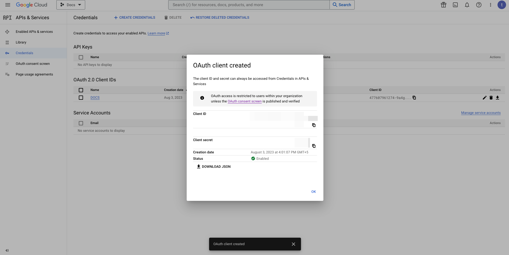509x255 pixels.
Task: Tick the OAuth Client IDs header checkbox
Action: click(x=81, y=90)
